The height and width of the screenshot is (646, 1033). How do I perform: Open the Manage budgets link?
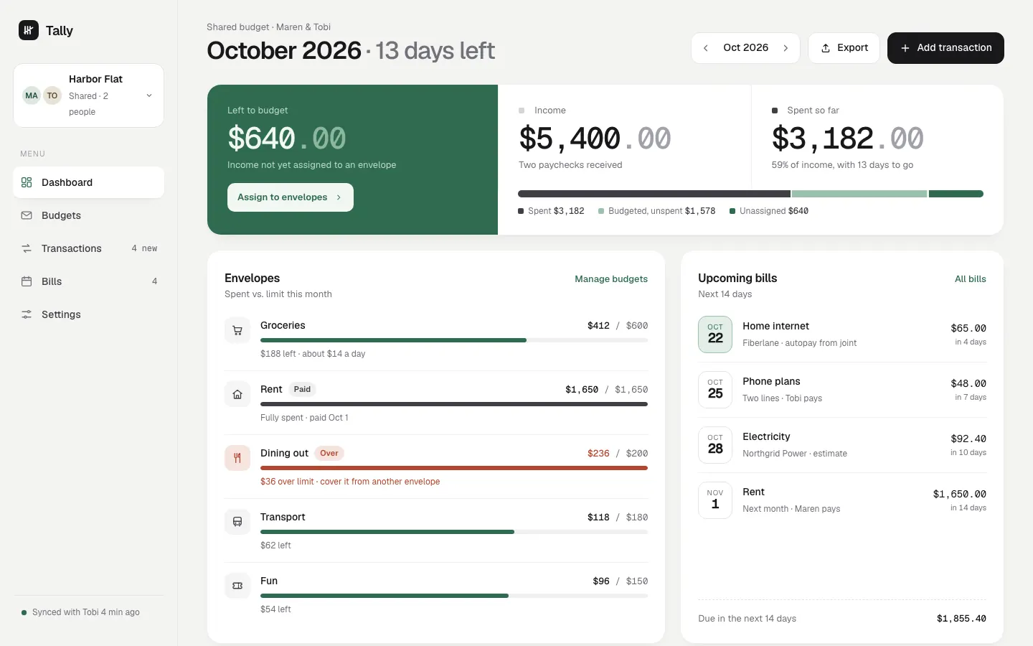[611, 279]
